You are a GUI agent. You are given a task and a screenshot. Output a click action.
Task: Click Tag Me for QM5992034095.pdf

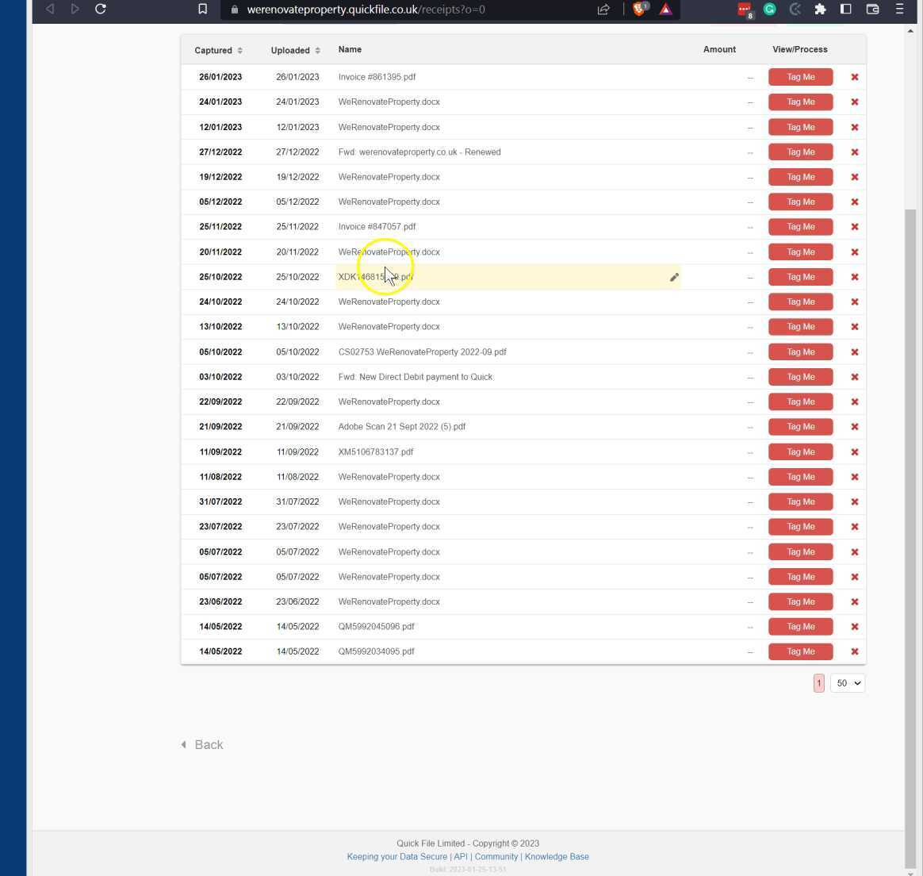pos(801,651)
